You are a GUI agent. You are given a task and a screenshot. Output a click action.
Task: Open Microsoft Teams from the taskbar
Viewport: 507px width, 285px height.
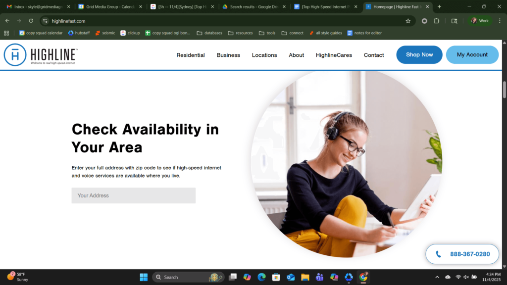click(x=319, y=277)
